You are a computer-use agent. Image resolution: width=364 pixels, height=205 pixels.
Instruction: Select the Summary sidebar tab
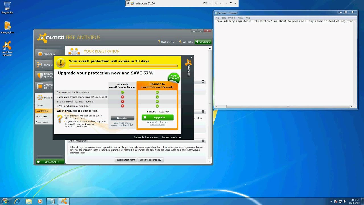click(44, 54)
